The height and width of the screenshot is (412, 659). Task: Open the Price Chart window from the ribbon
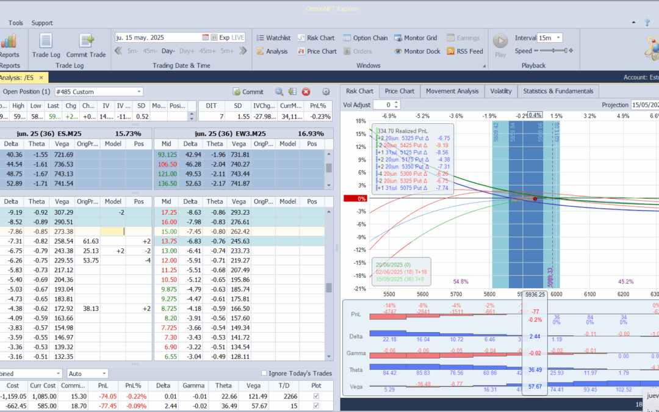[317, 51]
